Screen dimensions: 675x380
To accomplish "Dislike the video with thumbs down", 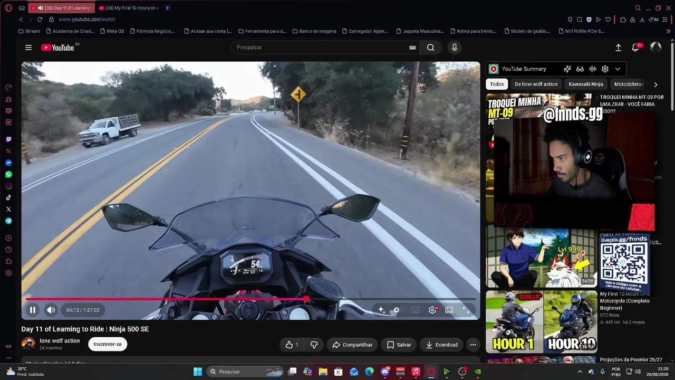I will (x=314, y=345).
